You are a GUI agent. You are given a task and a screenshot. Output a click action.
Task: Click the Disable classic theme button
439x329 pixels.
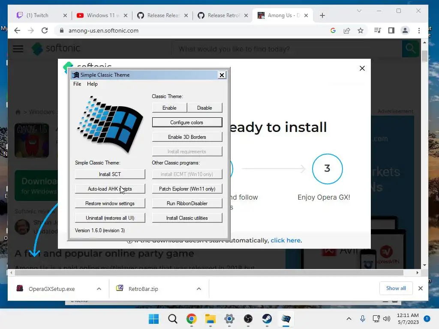click(204, 108)
